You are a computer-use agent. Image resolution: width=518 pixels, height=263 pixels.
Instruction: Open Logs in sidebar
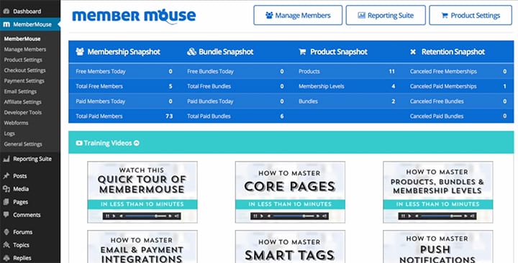pyautogui.click(x=9, y=134)
